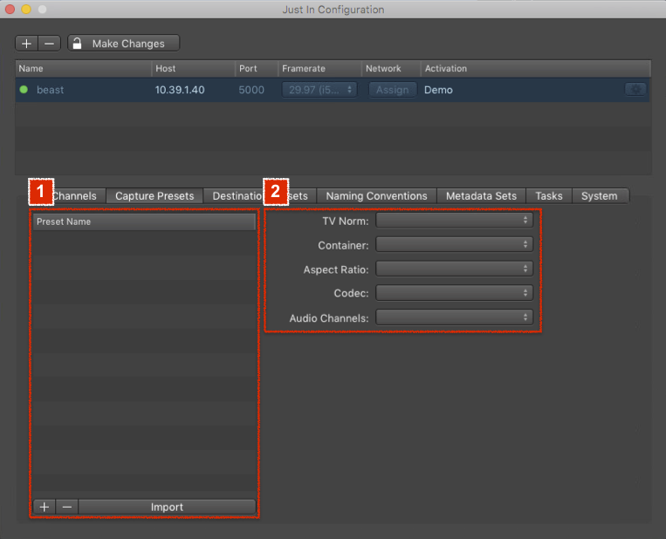666x539 pixels.
Task: Open the Metadata Sets tab
Action: pos(481,196)
